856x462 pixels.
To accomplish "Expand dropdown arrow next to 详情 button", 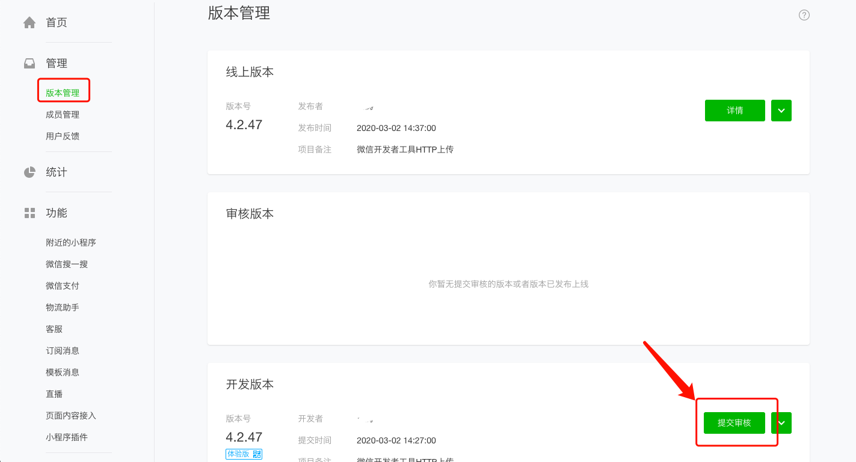I will tap(781, 111).
